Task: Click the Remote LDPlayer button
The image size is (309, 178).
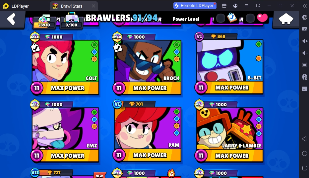Action: (x=195, y=6)
